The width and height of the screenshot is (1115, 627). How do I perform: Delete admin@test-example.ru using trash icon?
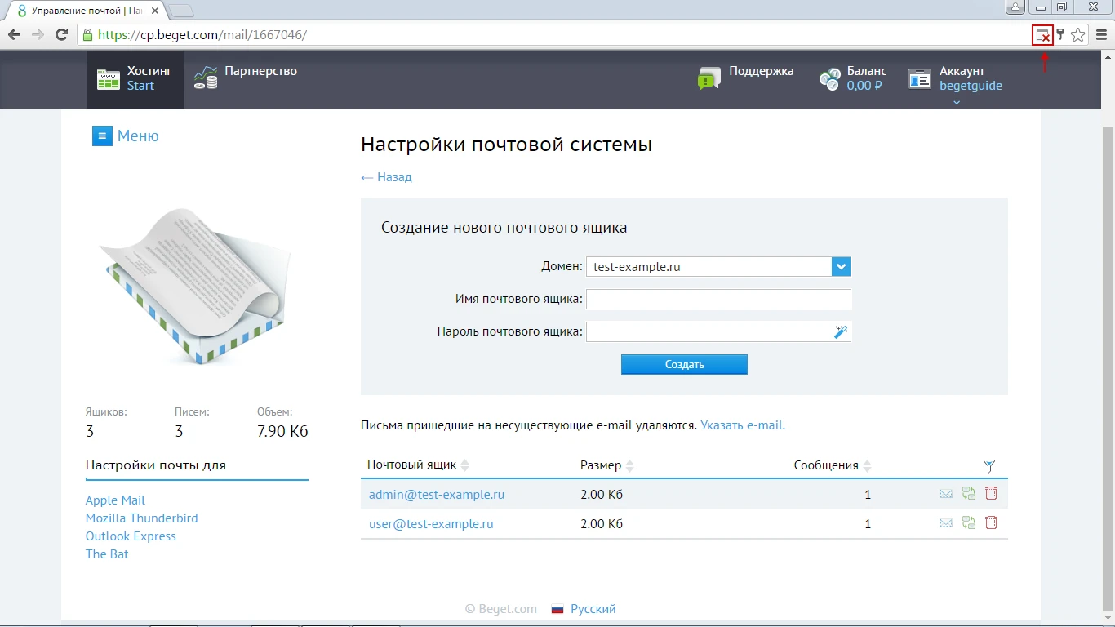tap(991, 493)
